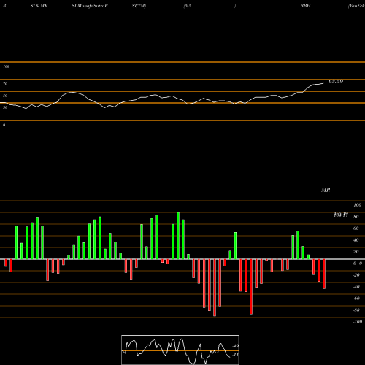Click the -49 value in mini chart
365x365 pixels.
click(x=235, y=346)
